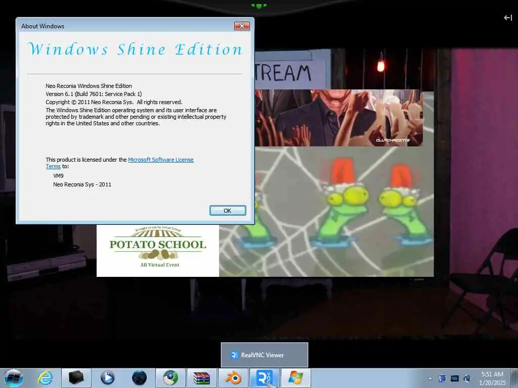Open the Windows Start orb

click(x=13, y=378)
